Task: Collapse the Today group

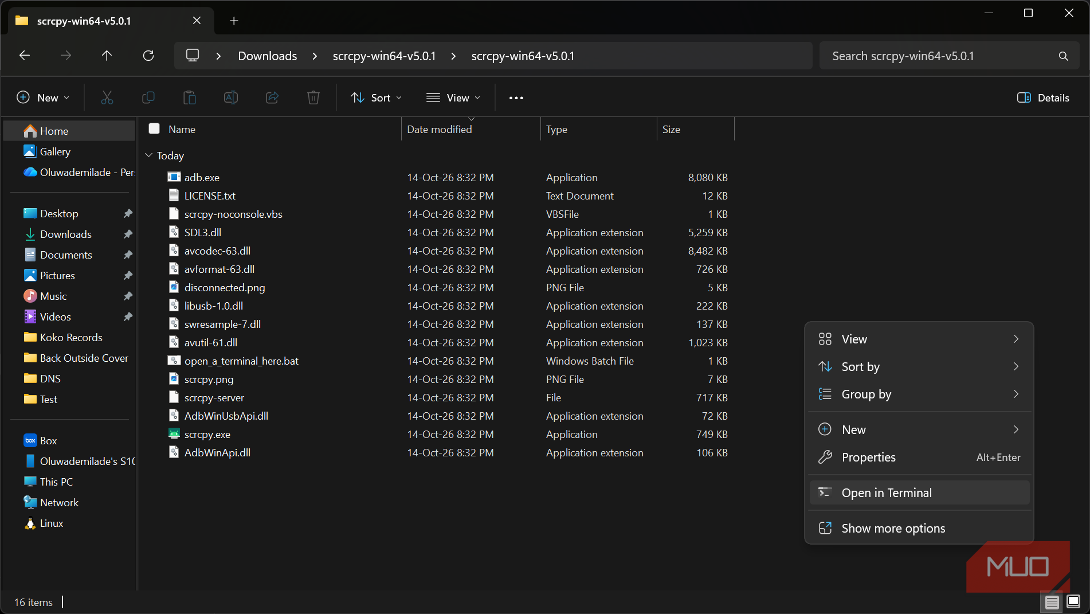Action: pyautogui.click(x=149, y=155)
